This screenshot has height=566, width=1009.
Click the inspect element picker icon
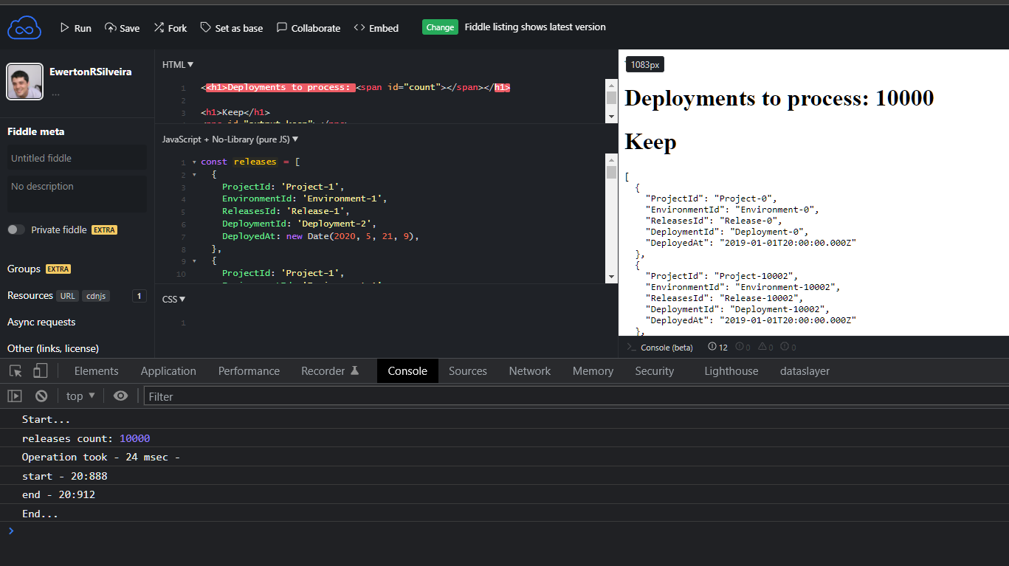click(x=16, y=370)
